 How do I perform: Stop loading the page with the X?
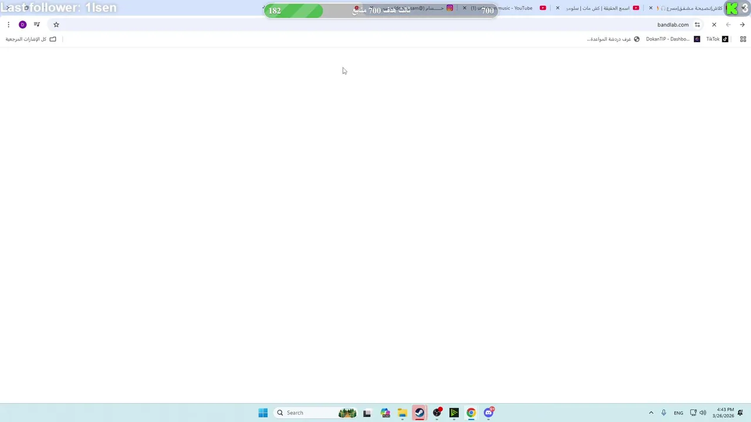pos(714,25)
